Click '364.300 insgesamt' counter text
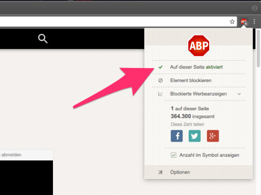Screen dimensions: 261x195 (192, 116)
